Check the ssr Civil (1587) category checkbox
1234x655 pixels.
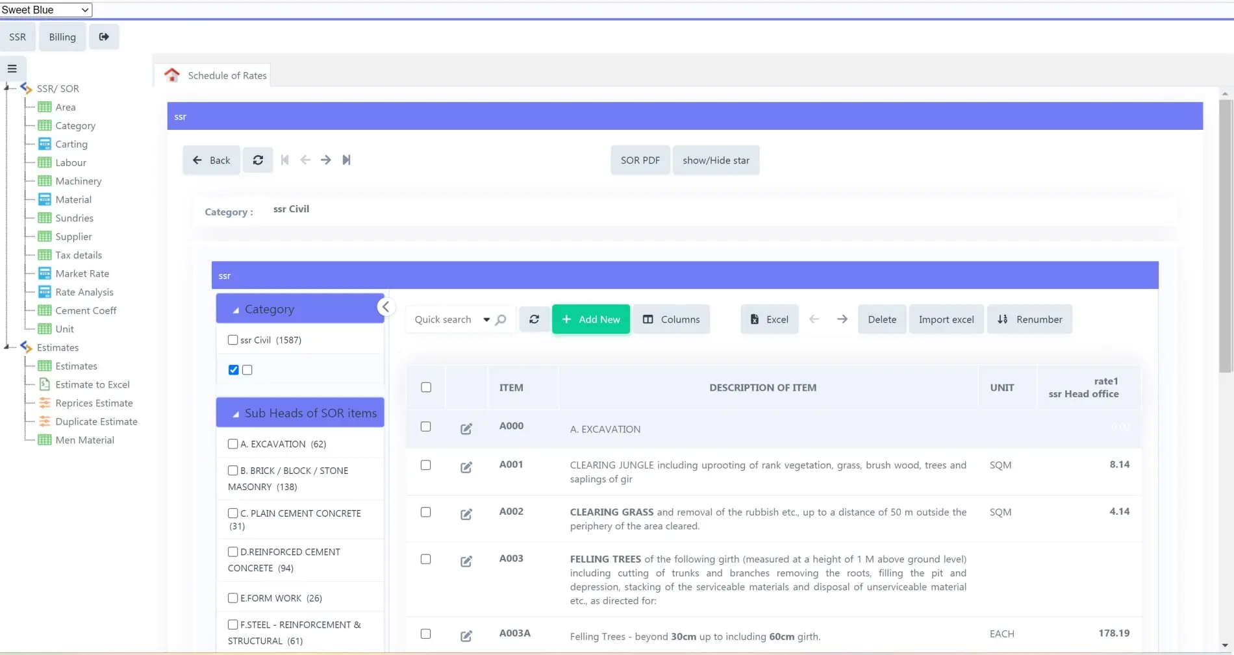point(233,340)
